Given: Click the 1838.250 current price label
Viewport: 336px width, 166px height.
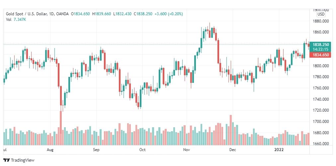Looking at the screenshot, I should coord(321,45).
